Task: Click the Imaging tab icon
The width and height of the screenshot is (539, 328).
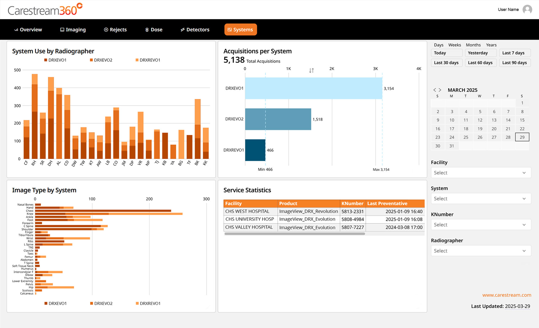Action: tap(62, 30)
